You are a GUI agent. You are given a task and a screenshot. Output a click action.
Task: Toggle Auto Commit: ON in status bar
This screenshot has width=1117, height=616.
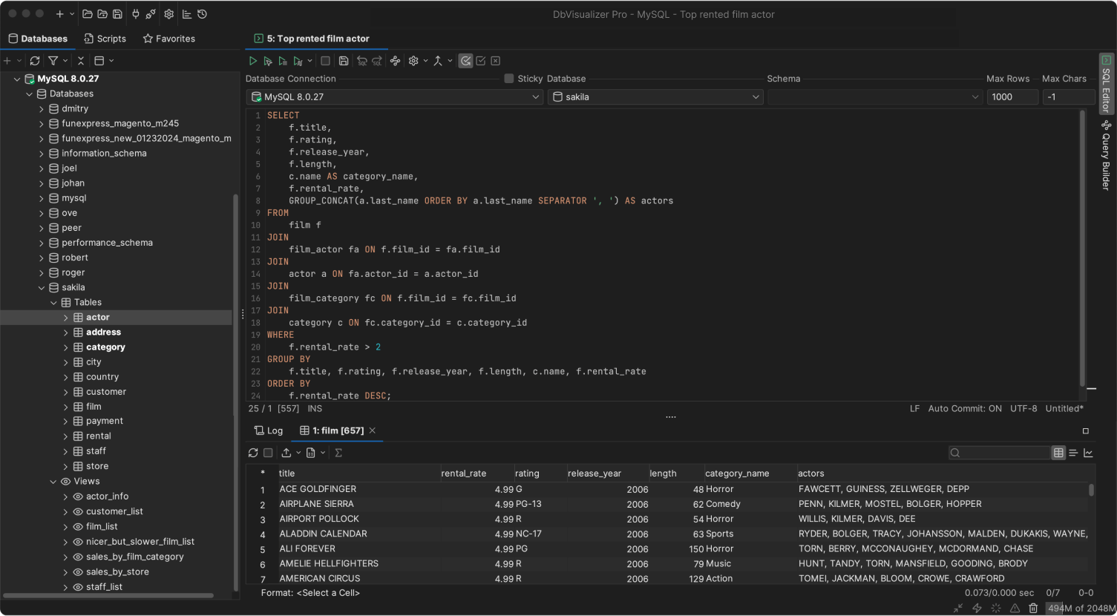pyautogui.click(x=965, y=409)
